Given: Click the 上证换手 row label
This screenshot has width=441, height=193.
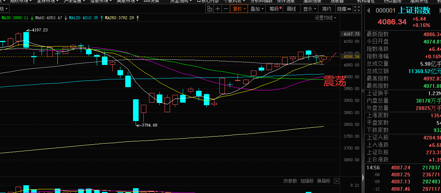Looking at the screenshot, I should [378, 93].
